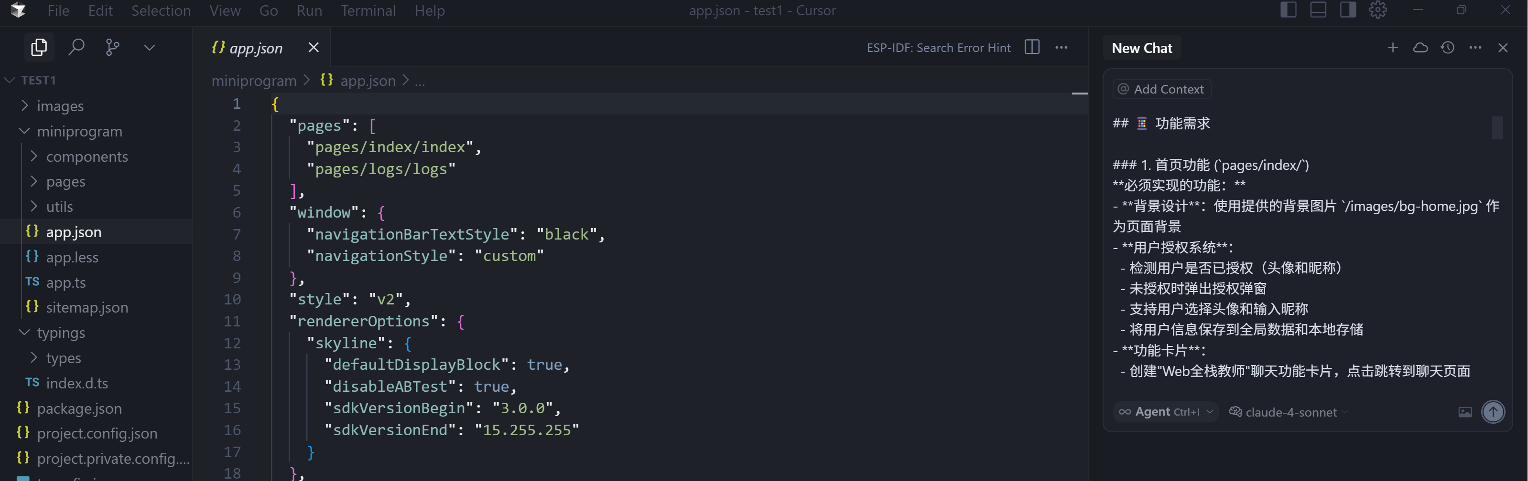Start a new chat with plus icon

click(x=1393, y=47)
